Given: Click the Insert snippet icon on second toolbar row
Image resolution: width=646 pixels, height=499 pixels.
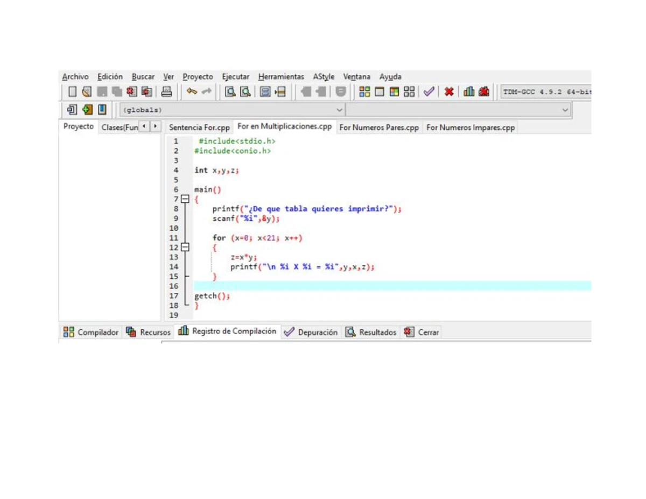Looking at the screenshot, I should (72, 110).
